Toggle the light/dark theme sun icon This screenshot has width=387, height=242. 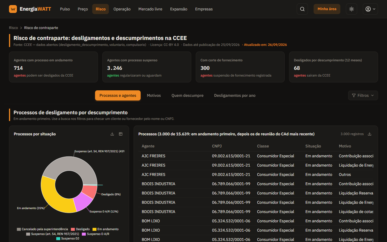pos(352,9)
